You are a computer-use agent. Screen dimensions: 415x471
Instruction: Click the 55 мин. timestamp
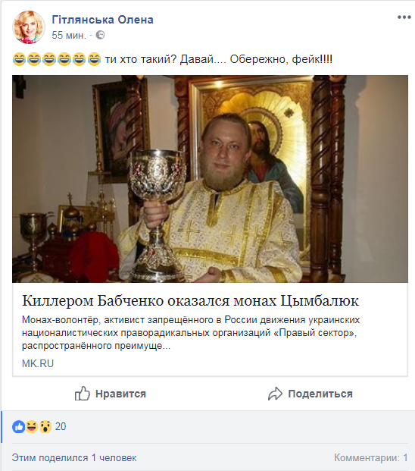pos(69,35)
